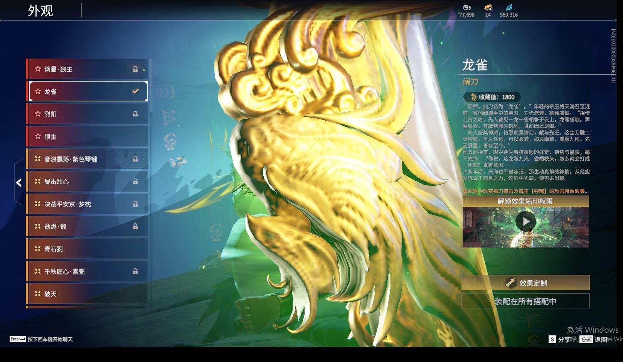
Task: Toggle 装配在所有搭配中 equip option
Action: [526, 301]
